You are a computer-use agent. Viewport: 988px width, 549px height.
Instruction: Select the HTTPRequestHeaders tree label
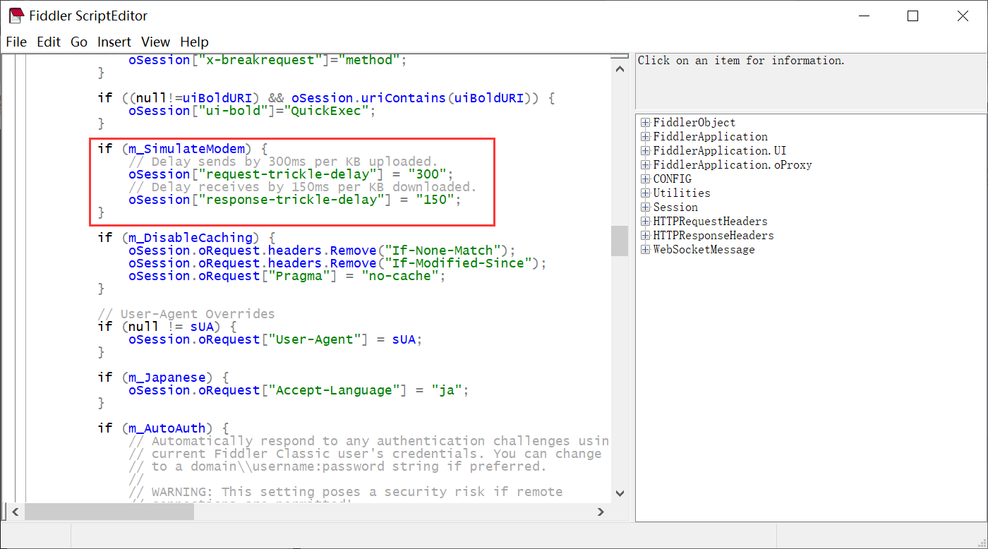pos(710,222)
